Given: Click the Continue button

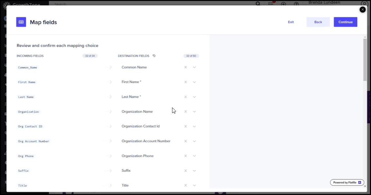Looking at the screenshot, I should point(345,22).
